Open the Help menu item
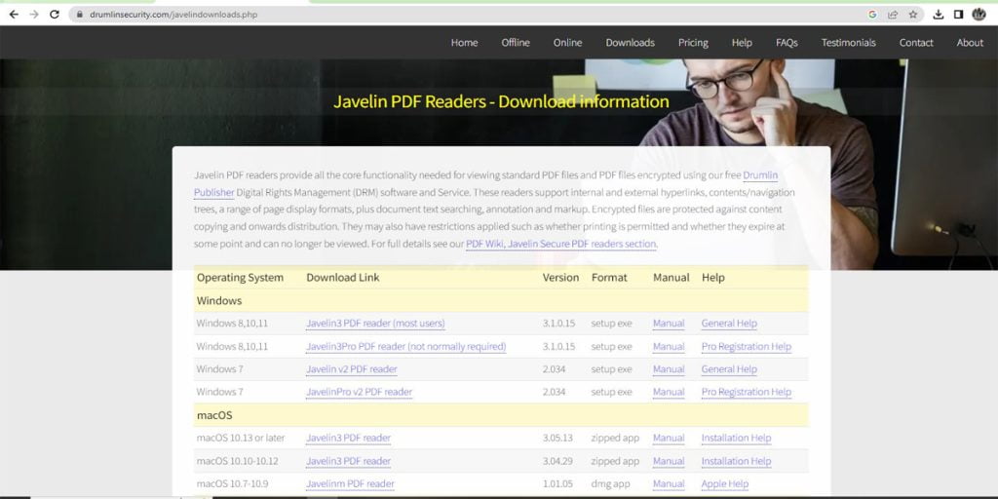Viewport: 998px width, 499px height. (742, 43)
